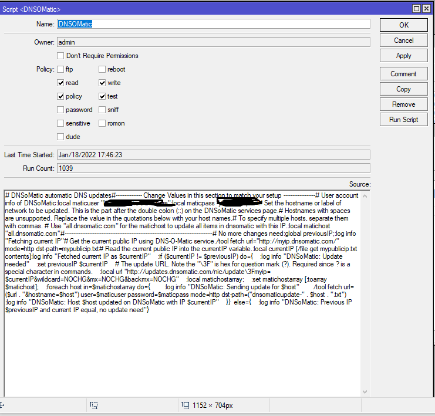Enable the sniff policy checkbox
Viewport: 435px width, 416px height.
pyautogui.click(x=102, y=110)
